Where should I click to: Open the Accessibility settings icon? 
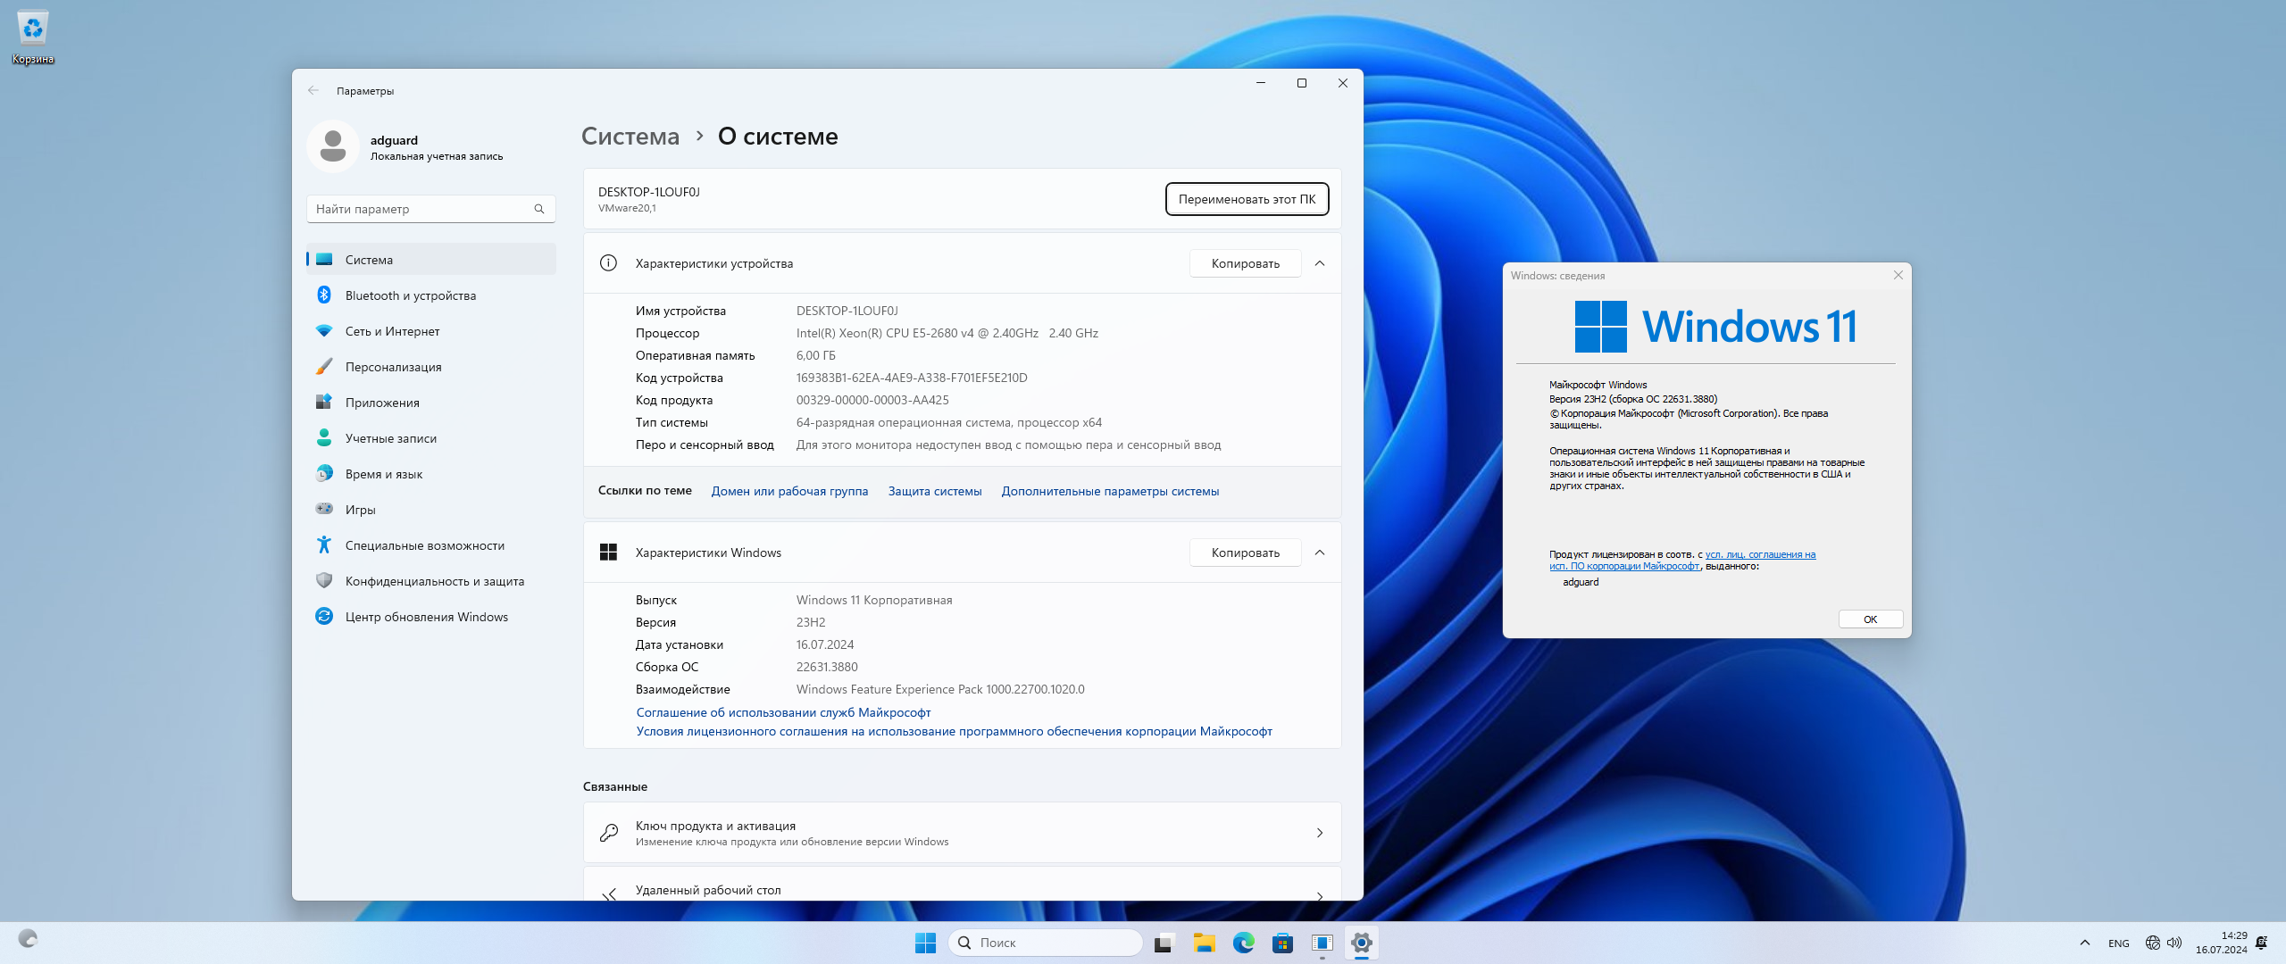(x=324, y=545)
